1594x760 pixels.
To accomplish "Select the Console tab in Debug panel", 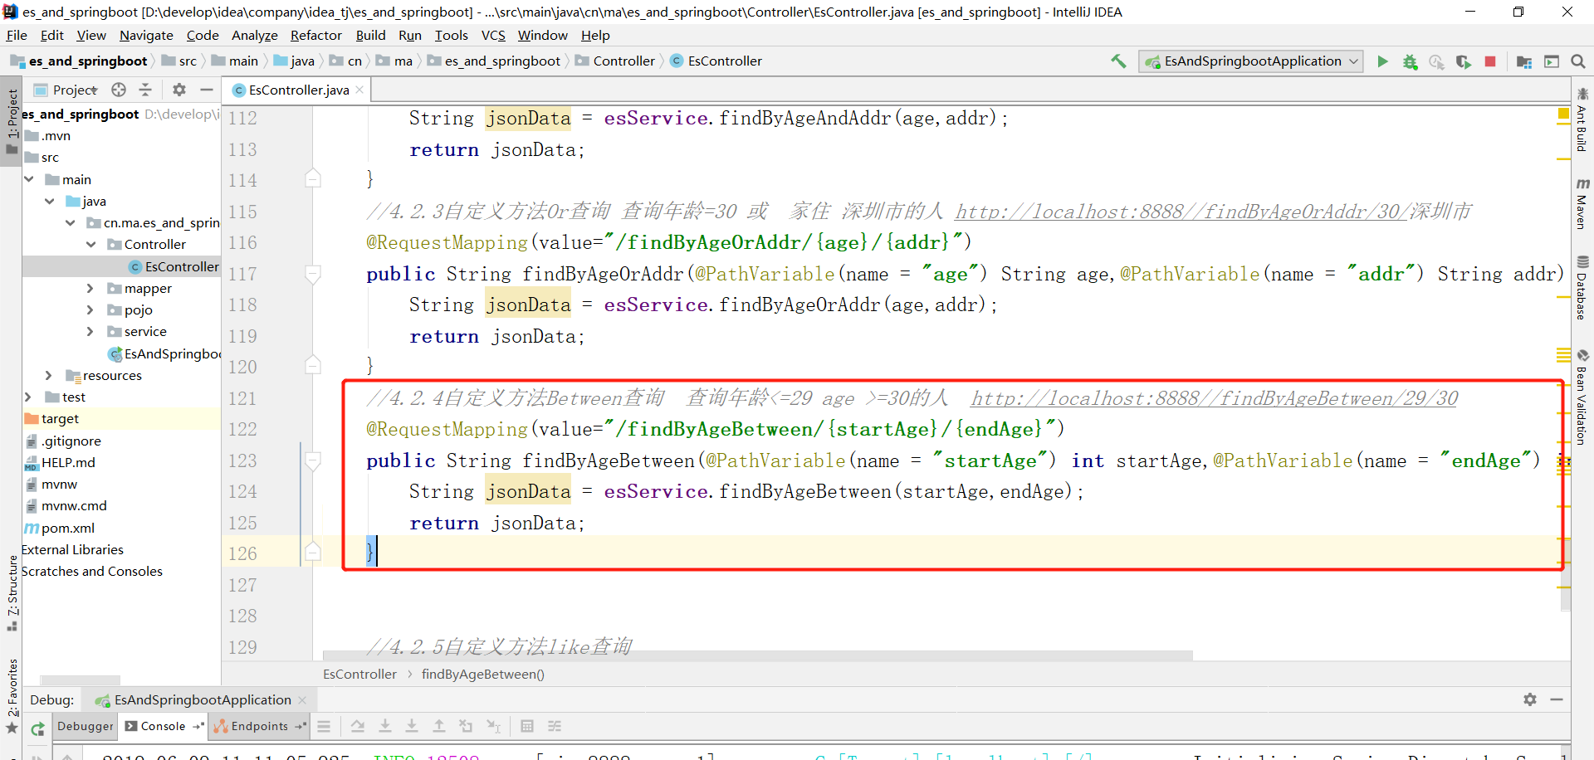I will (x=163, y=726).
